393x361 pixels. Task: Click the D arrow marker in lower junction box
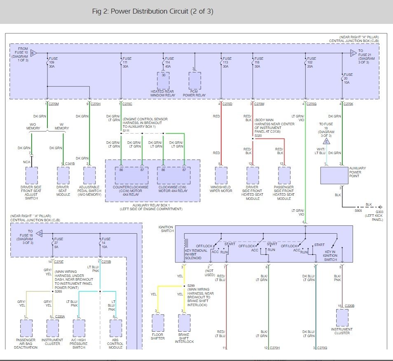click(40, 234)
